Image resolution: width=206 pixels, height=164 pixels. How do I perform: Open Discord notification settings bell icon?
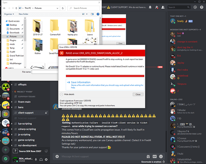point(150,7)
